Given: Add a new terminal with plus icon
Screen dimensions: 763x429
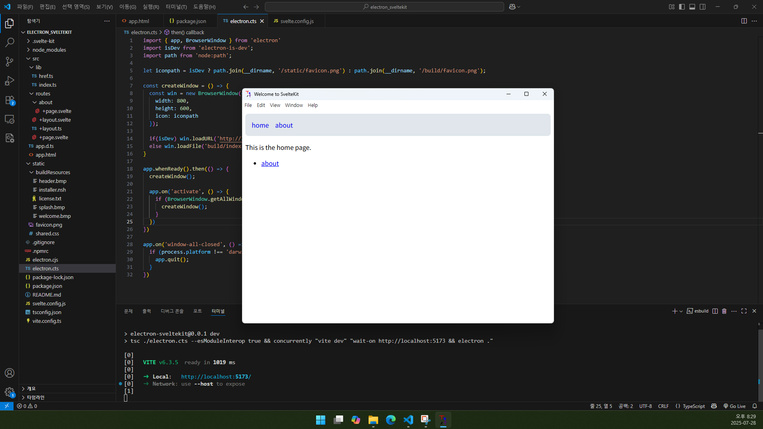Looking at the screenshot, I should (674, 311).
